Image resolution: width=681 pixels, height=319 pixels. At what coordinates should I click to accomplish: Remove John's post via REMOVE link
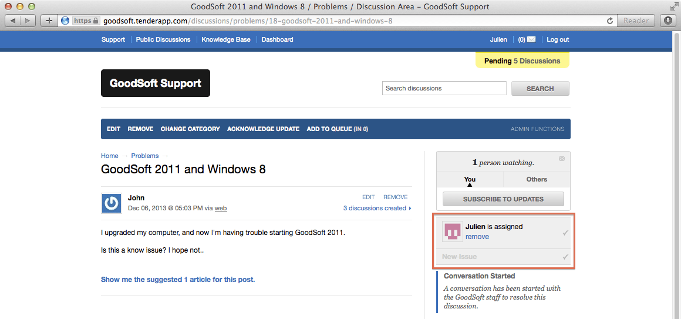(395, 197)
